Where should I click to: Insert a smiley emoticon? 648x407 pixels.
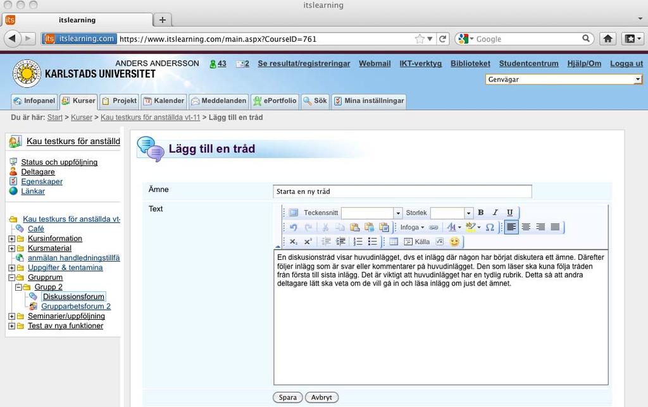tap(454, 241)
